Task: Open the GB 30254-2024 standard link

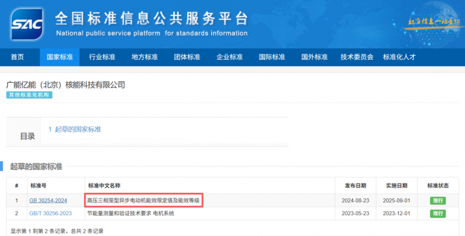Action: 48,201
